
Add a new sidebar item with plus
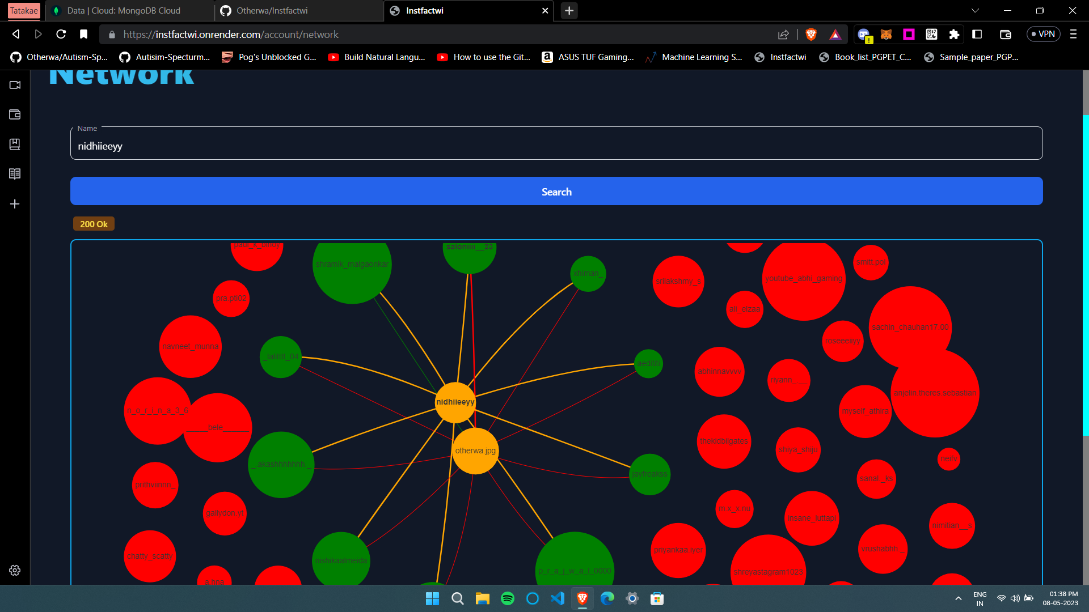tap(15, 204)
